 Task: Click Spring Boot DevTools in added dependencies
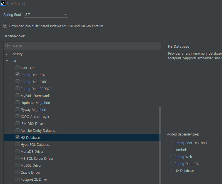point(191,143)
